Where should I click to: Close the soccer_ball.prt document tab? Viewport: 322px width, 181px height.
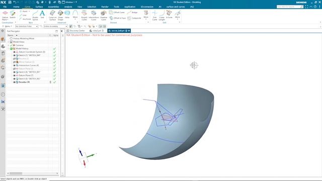coord(129,31)
